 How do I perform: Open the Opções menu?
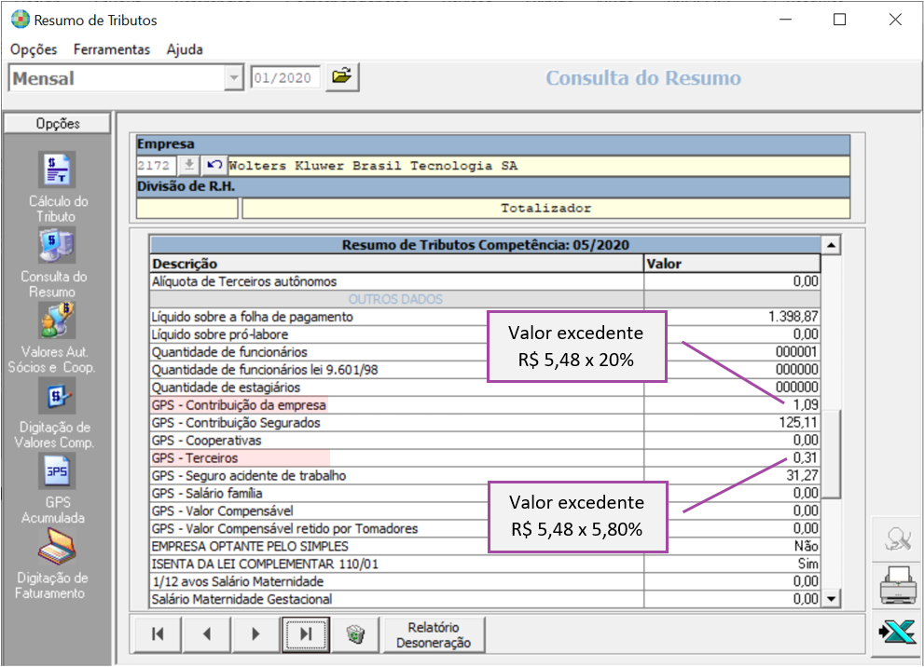[x=34, y=49]
